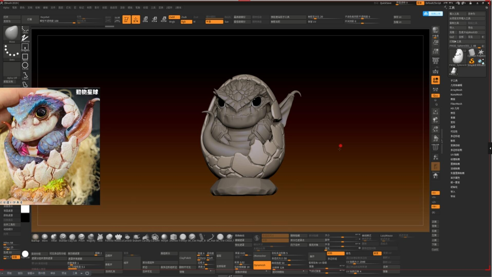
Task: Open the DefaultZScript menu item
Action: coord(433,3)
